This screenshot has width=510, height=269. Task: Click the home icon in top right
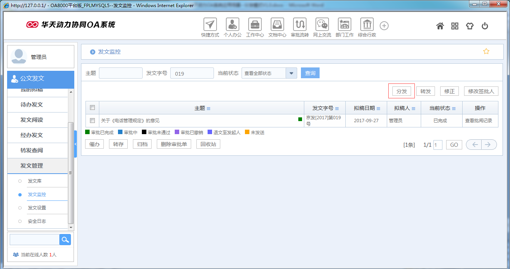click(440, 26)
